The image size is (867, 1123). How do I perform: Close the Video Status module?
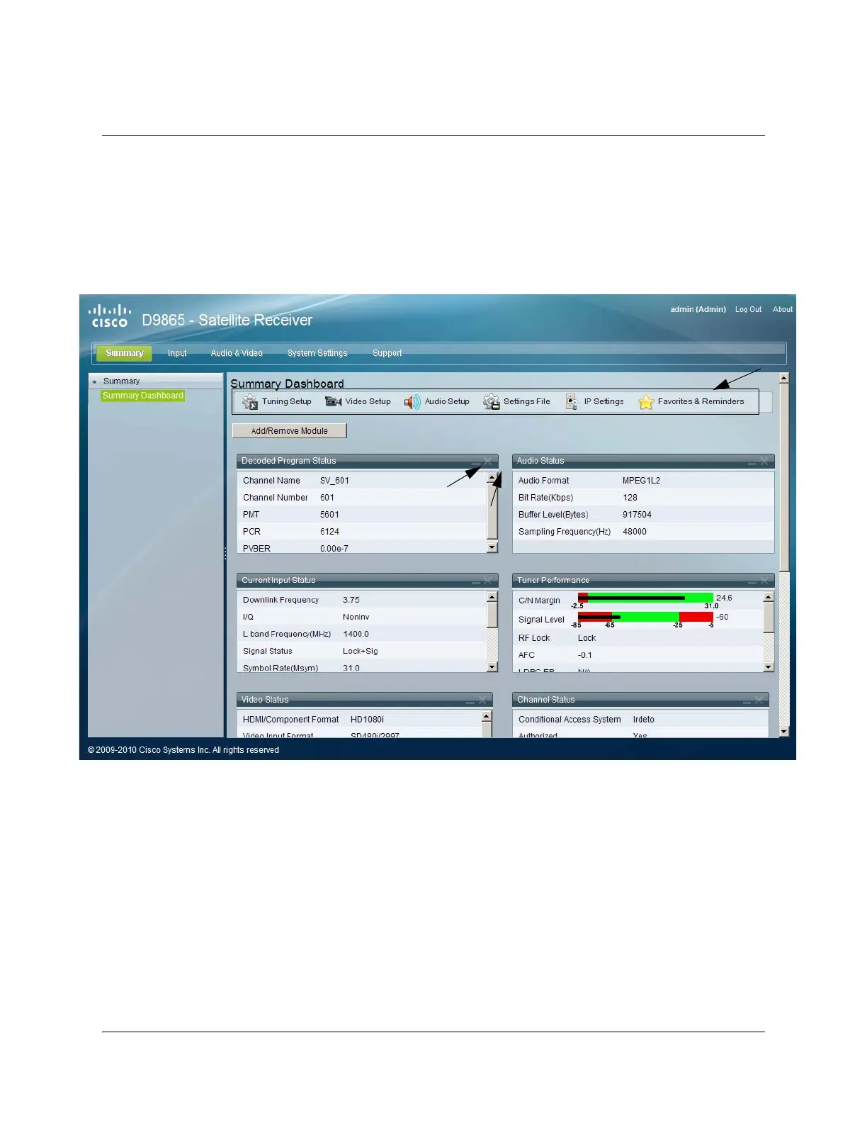pyautogui.click(x=482, y=700)
